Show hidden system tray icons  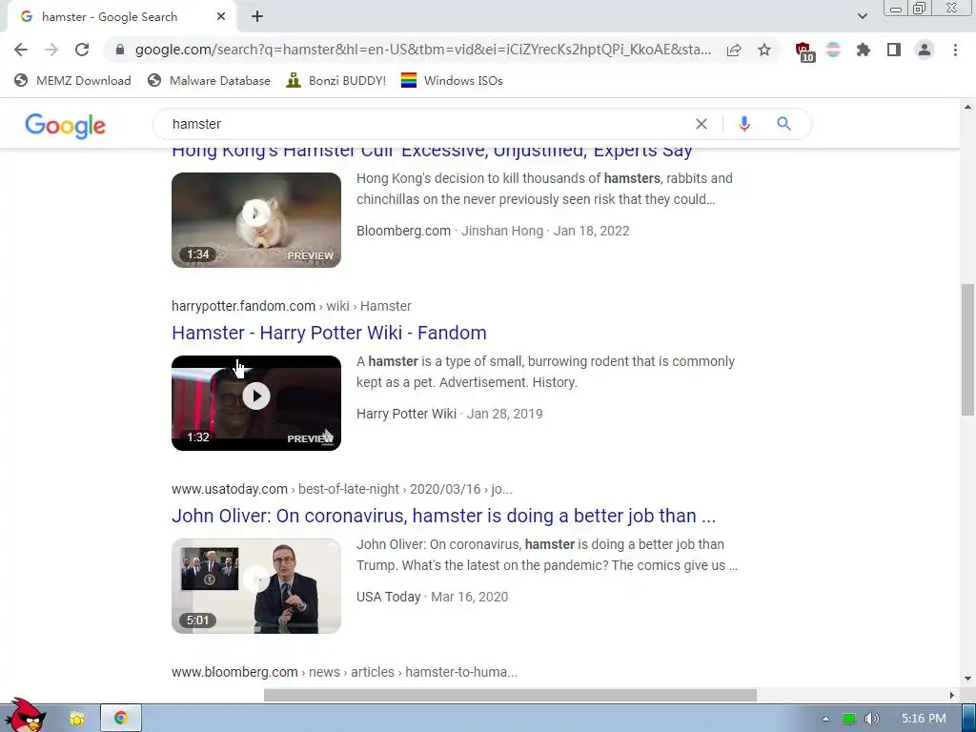pos(826,719)
